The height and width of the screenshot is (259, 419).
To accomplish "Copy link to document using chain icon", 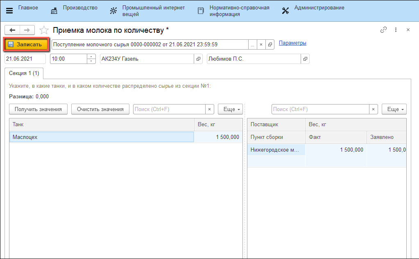I will click(x=384, y=30).
